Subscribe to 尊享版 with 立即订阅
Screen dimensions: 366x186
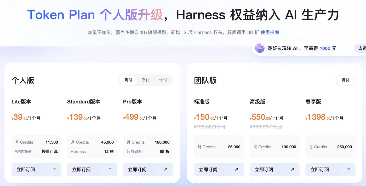tap(330, 170)
